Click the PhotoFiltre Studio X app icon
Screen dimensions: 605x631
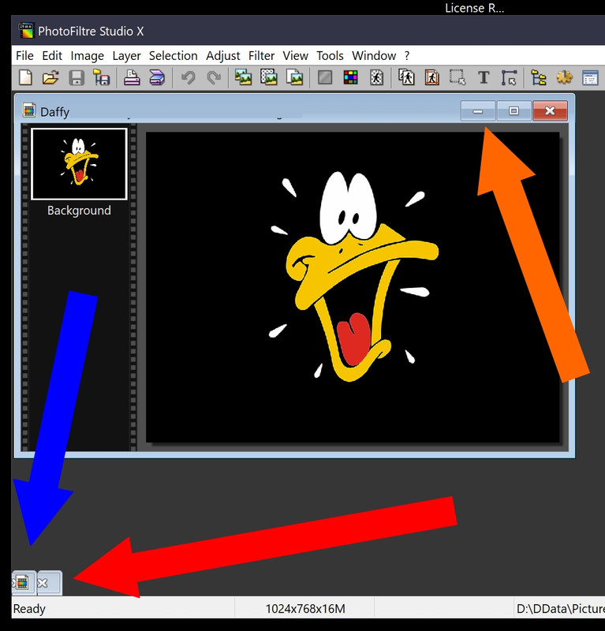(27, 31)
